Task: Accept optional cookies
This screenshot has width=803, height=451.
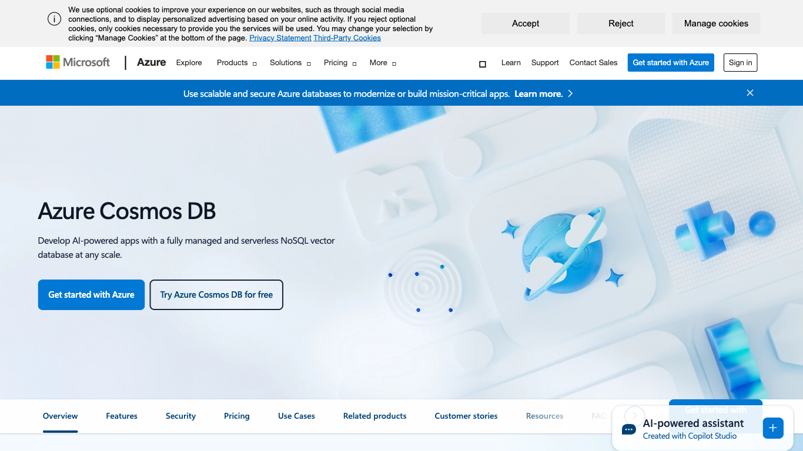Action: tap(525, 23)
